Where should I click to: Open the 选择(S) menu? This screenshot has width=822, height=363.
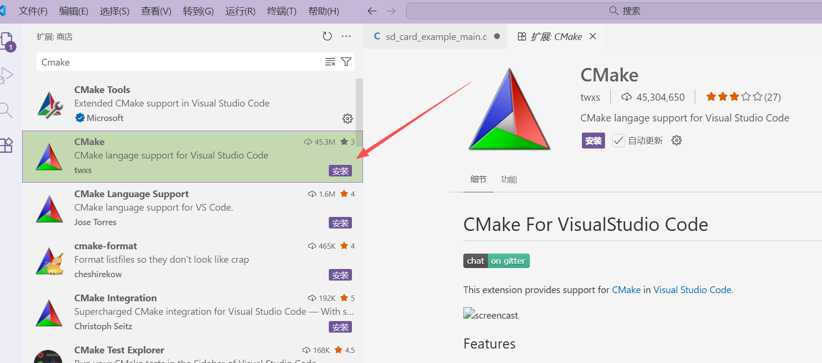pos(115,11)
